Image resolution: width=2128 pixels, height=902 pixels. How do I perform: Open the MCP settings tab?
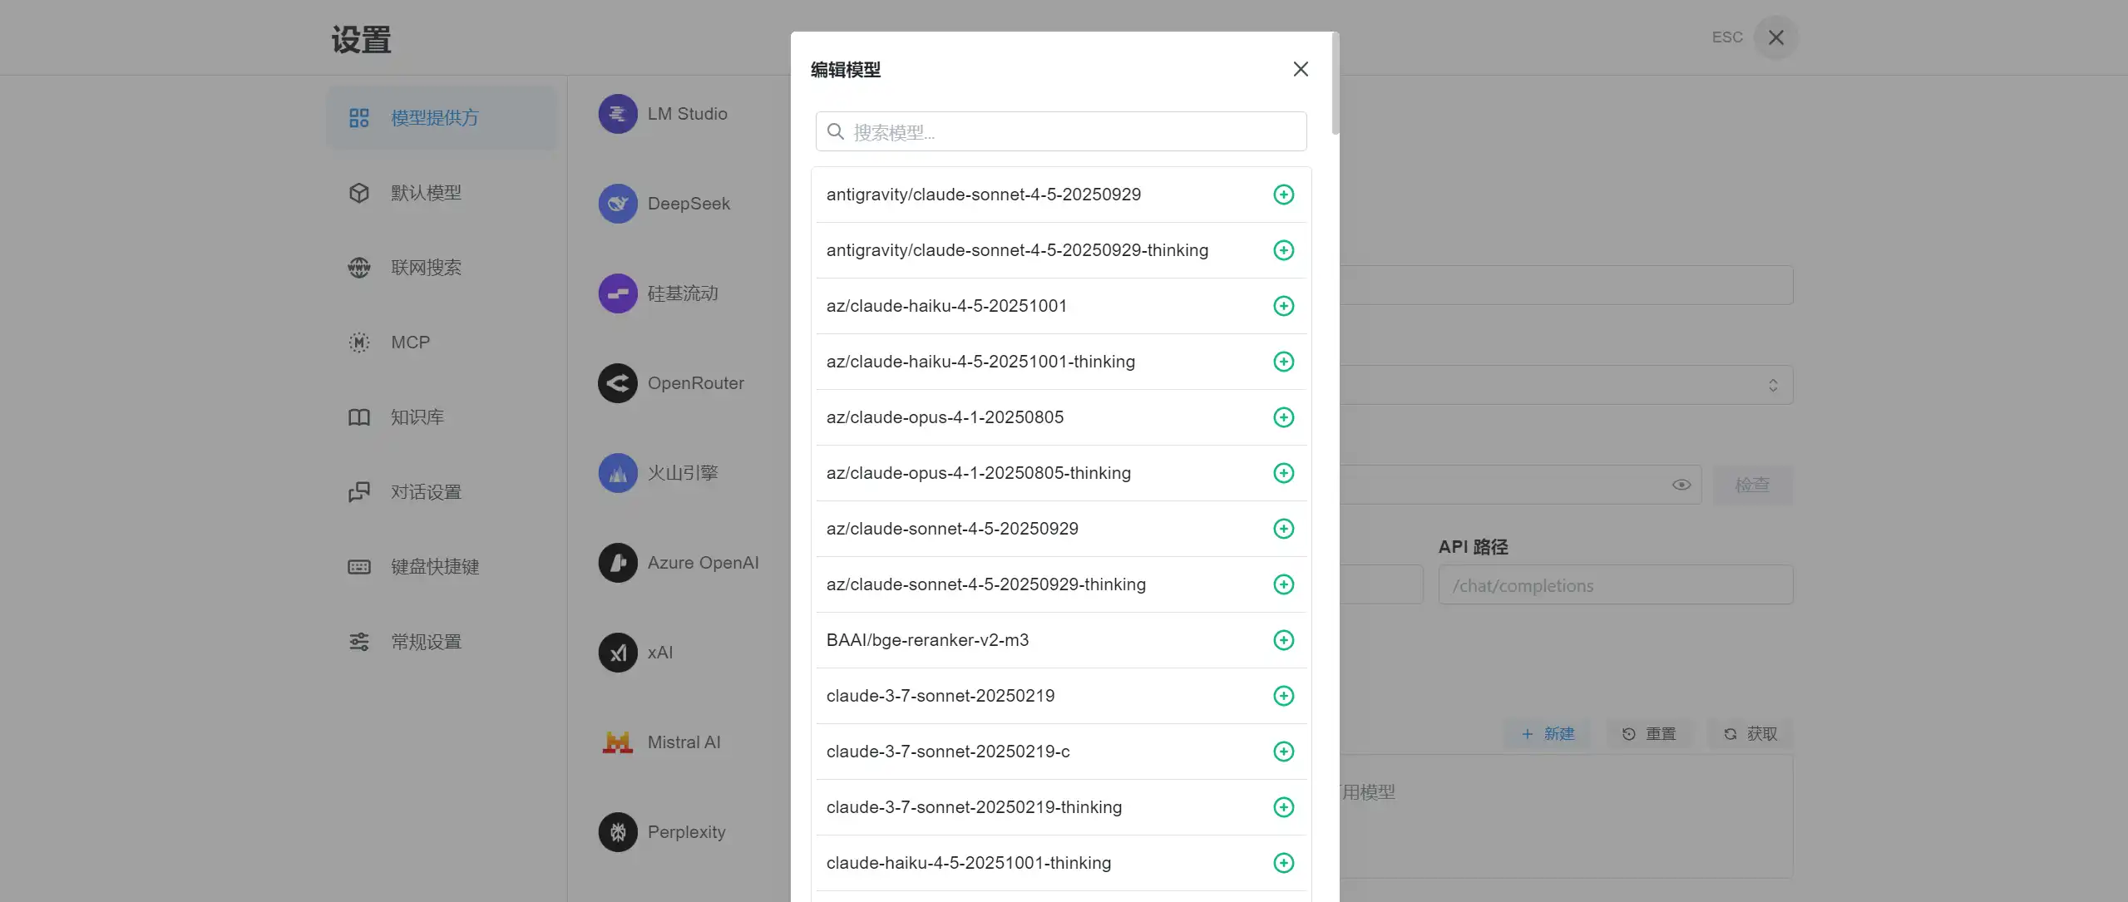coord(410,343)
